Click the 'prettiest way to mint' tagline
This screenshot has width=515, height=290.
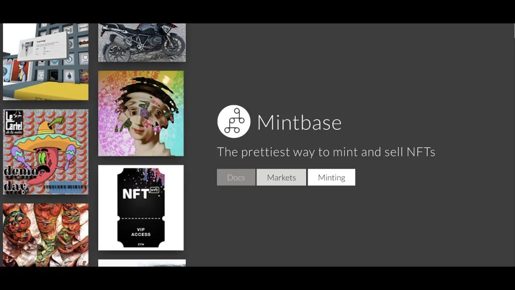[326, 152]
